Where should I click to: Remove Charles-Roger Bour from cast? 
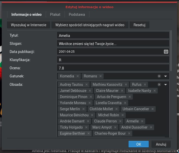pos(129,133)
